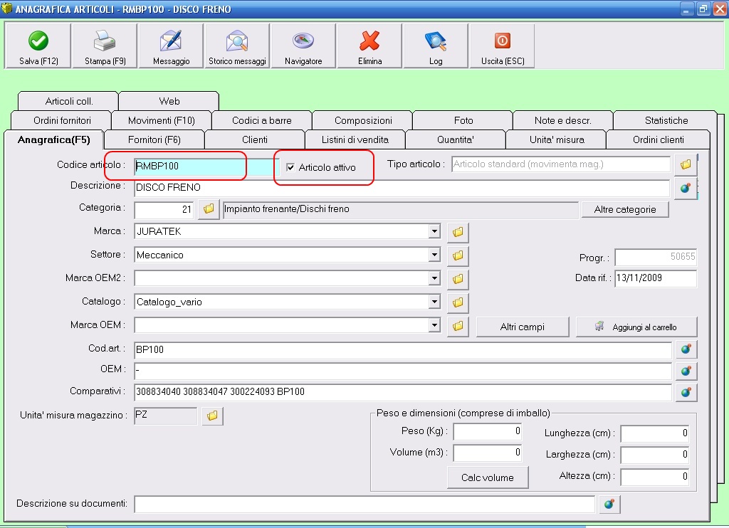Open the Ordini fornitori tab
The image size is (729, 528).
[x=62, y=120]
